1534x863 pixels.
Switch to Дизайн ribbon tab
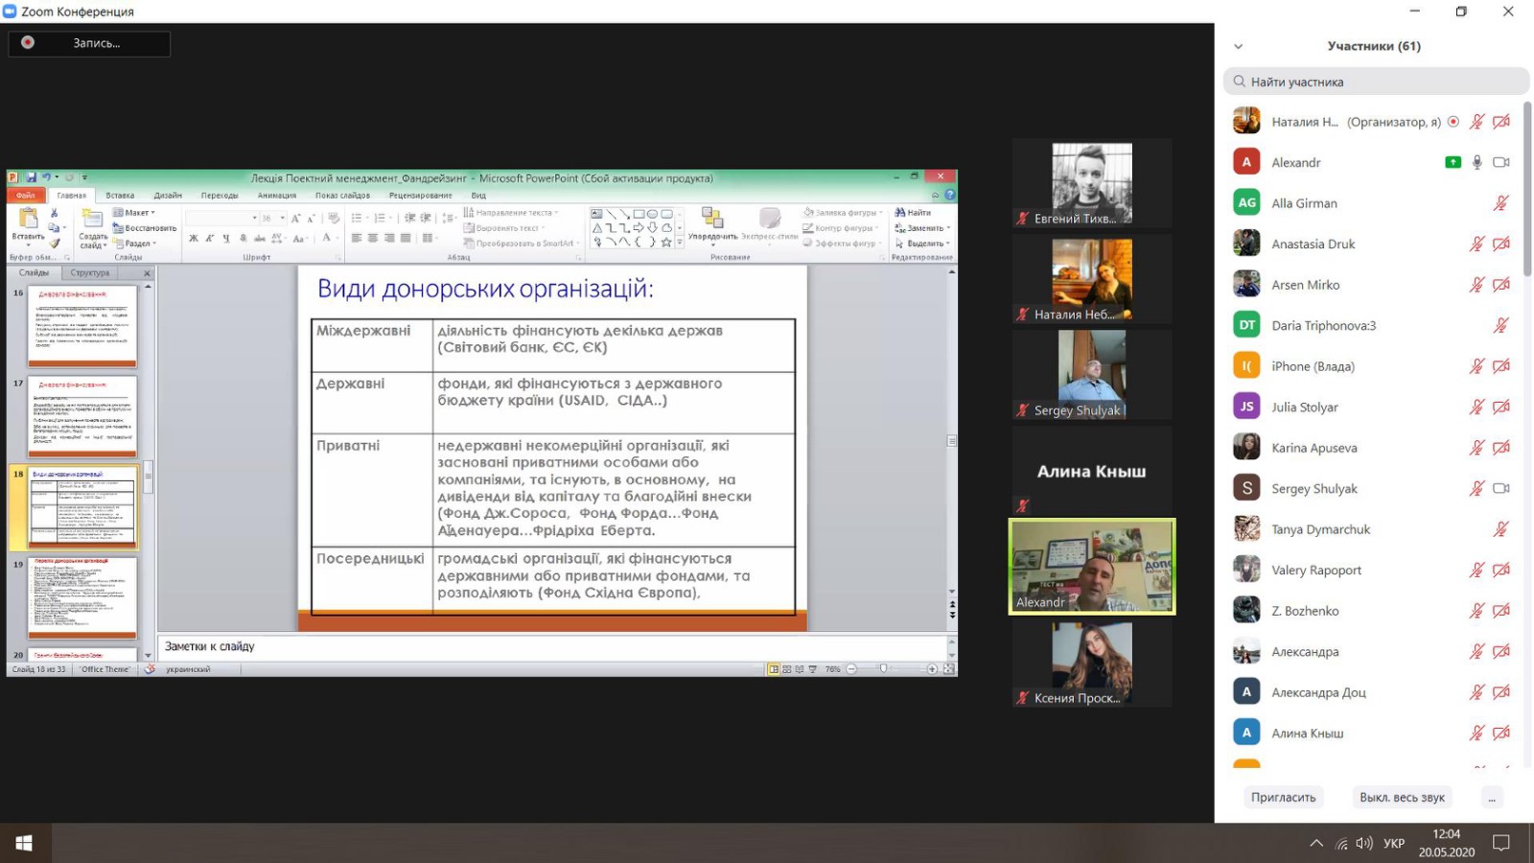(168, 195)
